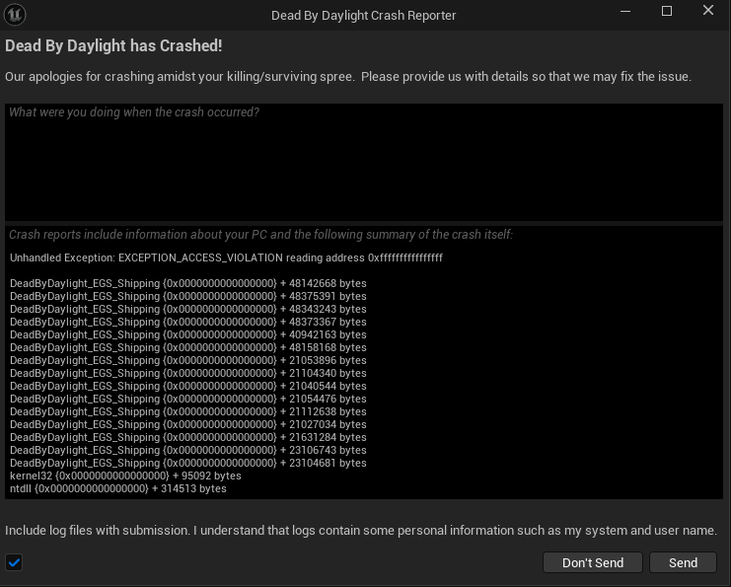
Task: Uncheck the include log files checkbox
Action: tap(14, 562)
